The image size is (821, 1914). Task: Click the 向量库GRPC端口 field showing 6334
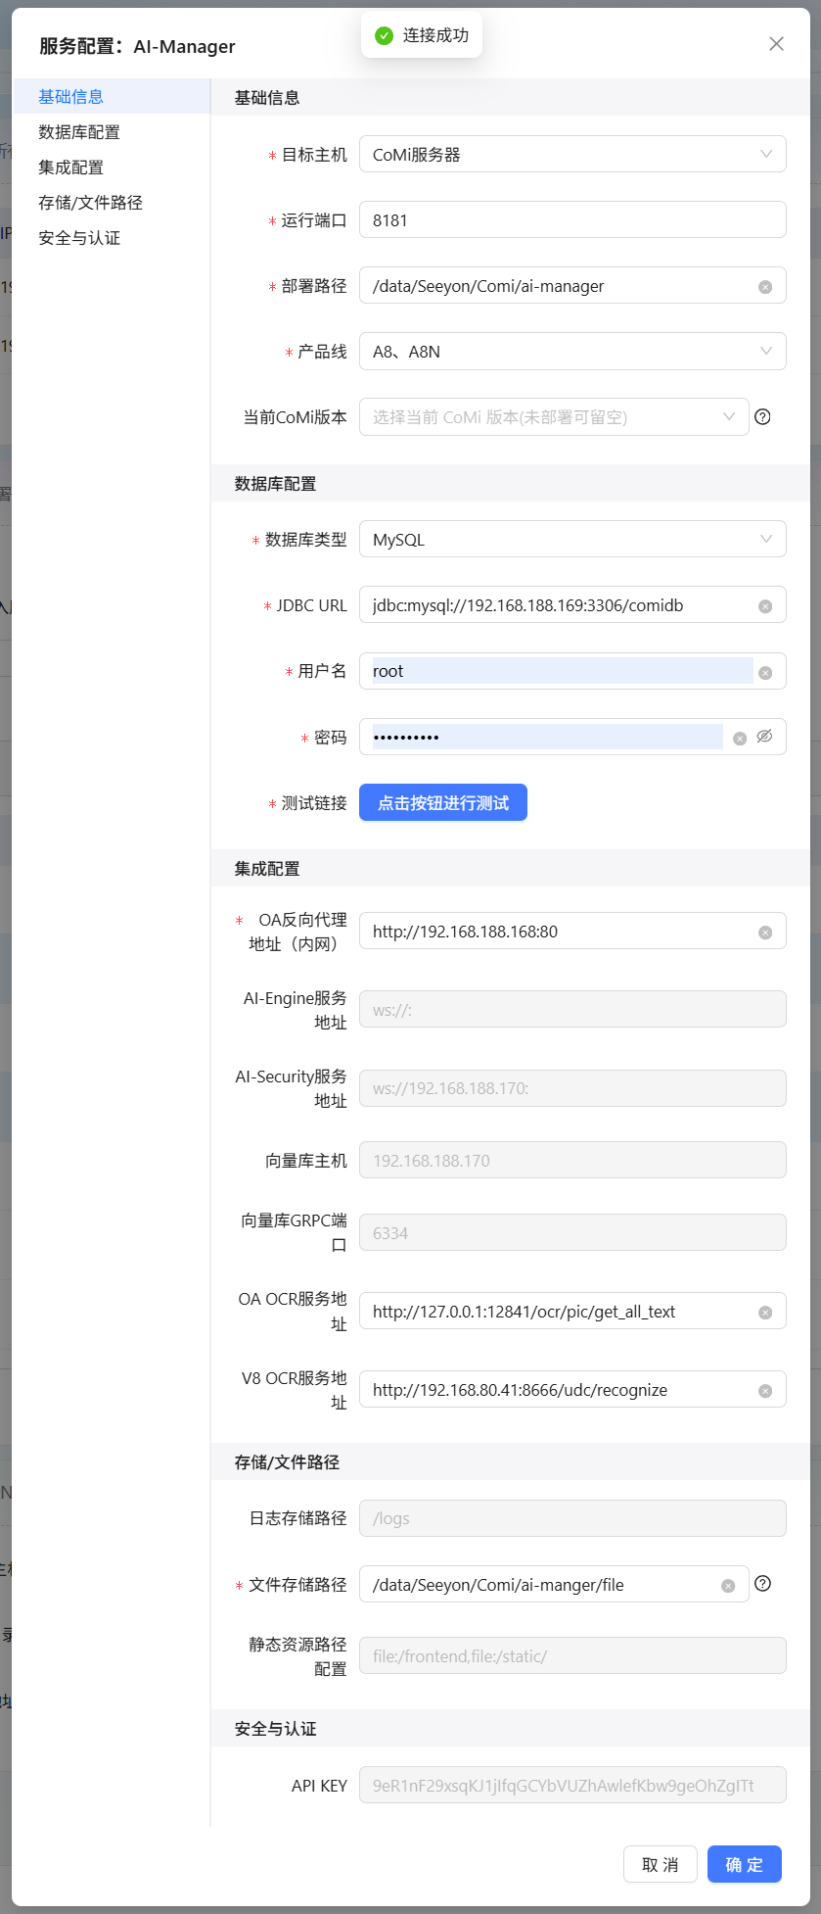click(572, 1232)
